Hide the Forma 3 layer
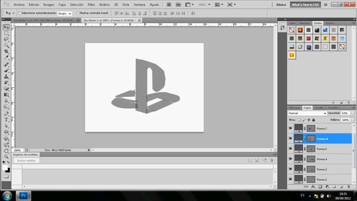This screenshot has height=201, width=357. 291,169
